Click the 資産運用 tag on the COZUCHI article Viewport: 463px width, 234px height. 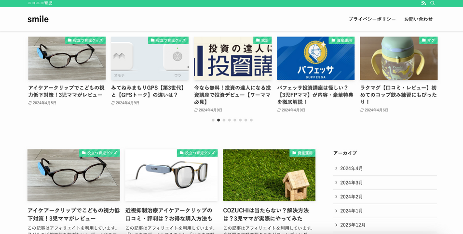tap(302, 153)
